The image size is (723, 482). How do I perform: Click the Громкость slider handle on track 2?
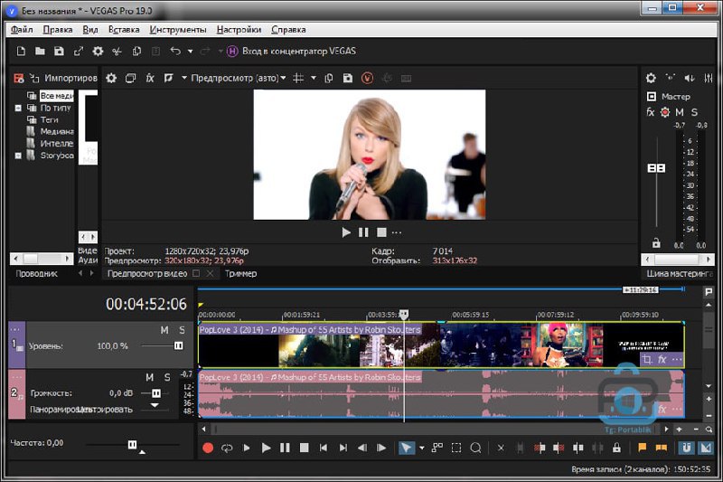point(156,393)
